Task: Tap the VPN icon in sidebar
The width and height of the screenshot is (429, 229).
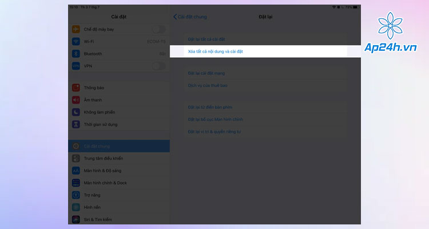Action: (x=76, y=66)
